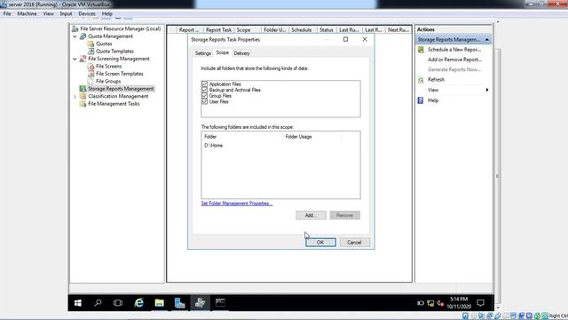568x320 pixels.
Task: Uncheck the Application Files checkbox
Action: 204,84
